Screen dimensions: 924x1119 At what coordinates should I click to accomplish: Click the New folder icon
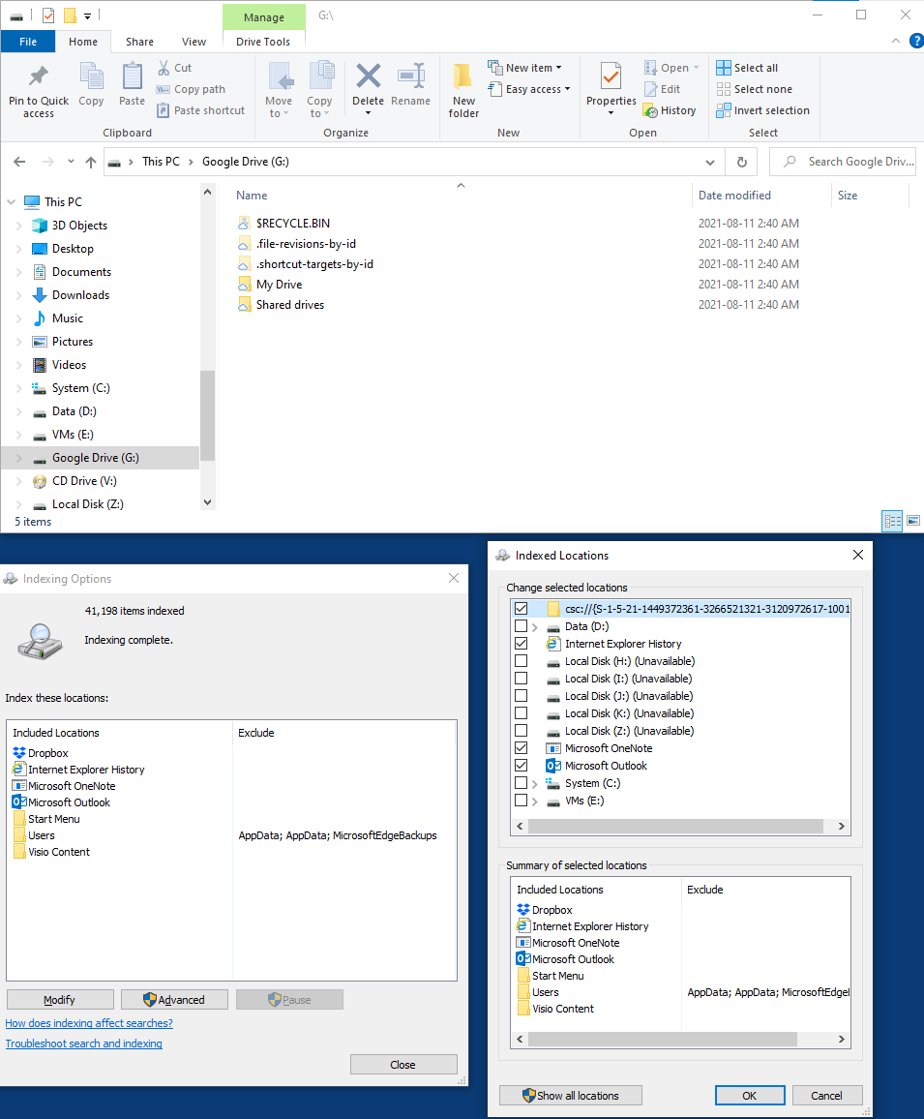tap(463, 76)
